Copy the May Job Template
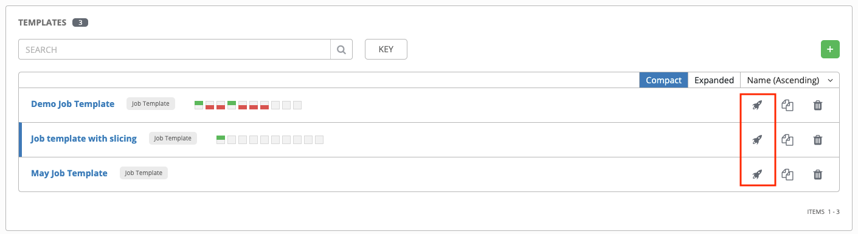This screenshot has height=234, width=858. [x=787, y=174]
